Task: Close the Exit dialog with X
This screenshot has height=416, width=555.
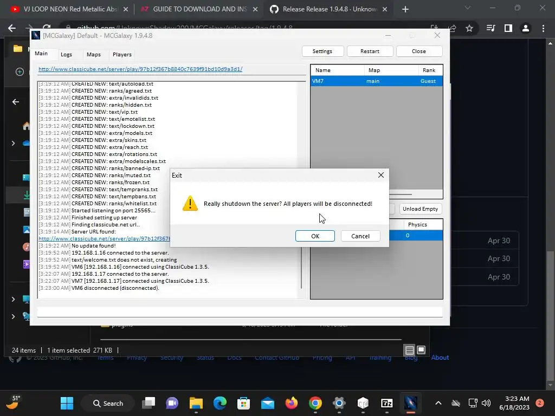Action: 381,175
